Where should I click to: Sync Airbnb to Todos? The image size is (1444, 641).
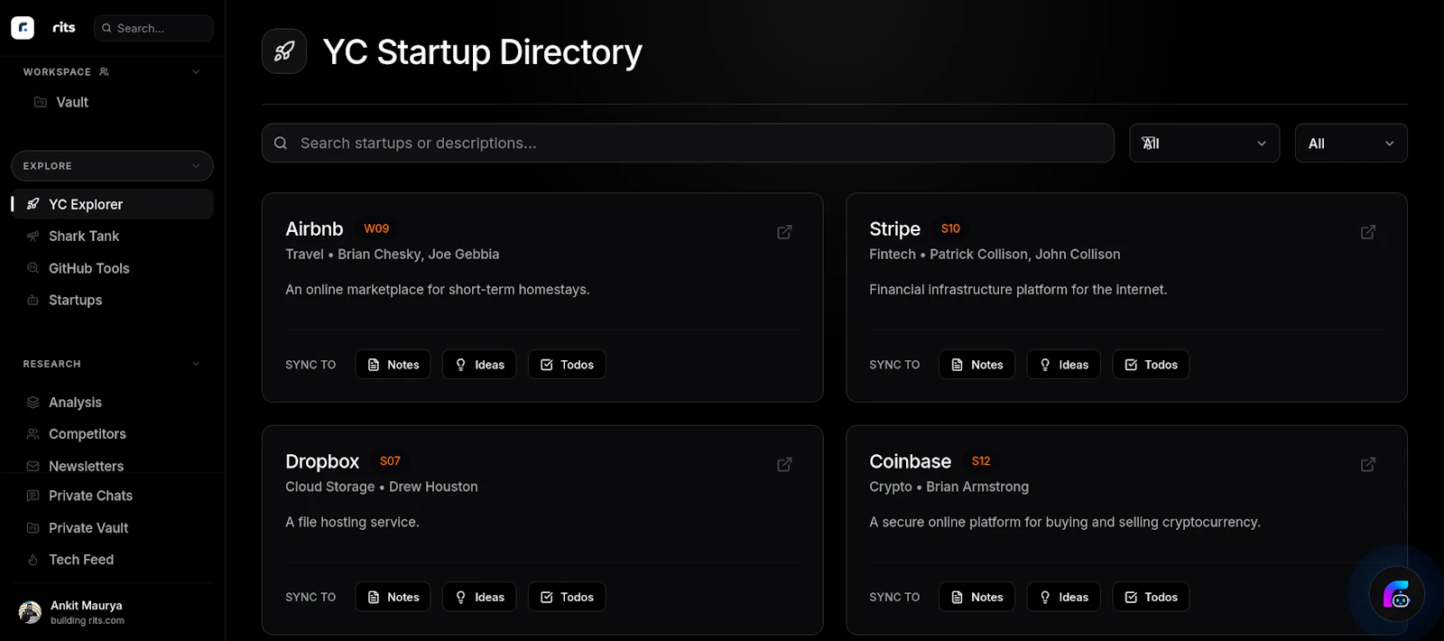[567, 365]
